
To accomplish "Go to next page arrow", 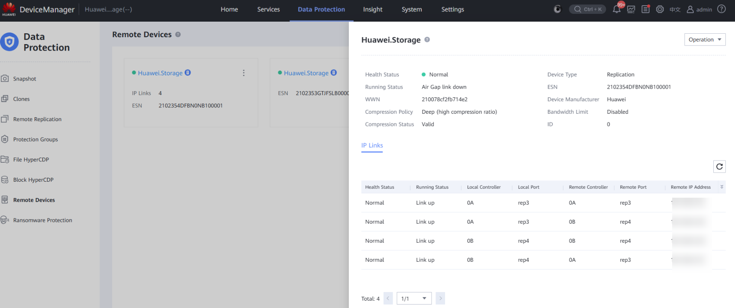I will coord(440,298).
